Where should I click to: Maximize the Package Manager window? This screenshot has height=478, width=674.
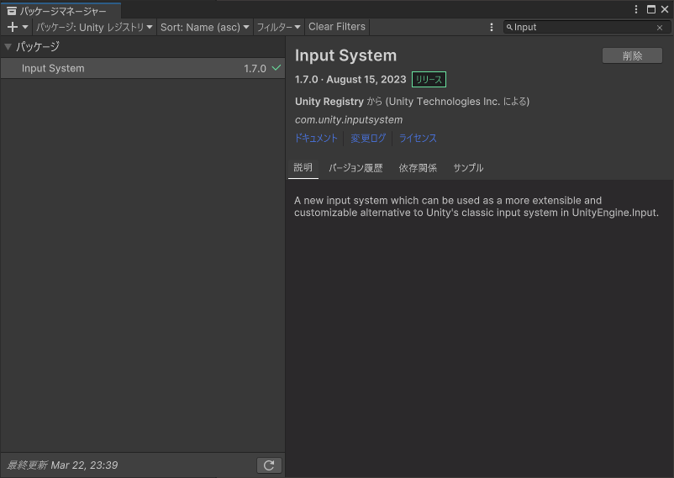650,9
